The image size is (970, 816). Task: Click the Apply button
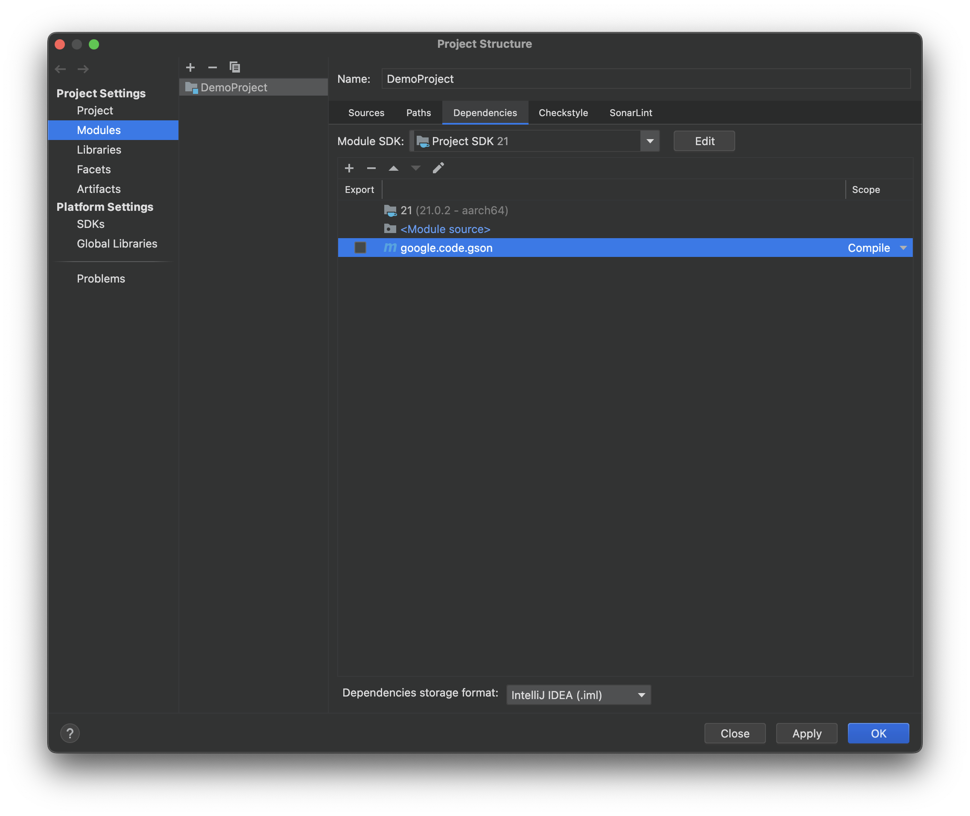click(x=806, y=733)
